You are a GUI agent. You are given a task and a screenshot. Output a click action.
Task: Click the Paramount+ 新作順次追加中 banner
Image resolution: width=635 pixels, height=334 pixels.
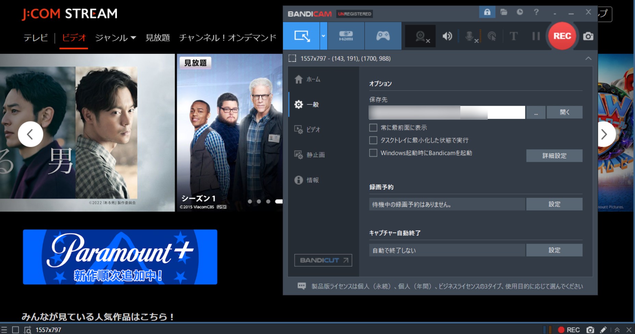click(120, 257)
